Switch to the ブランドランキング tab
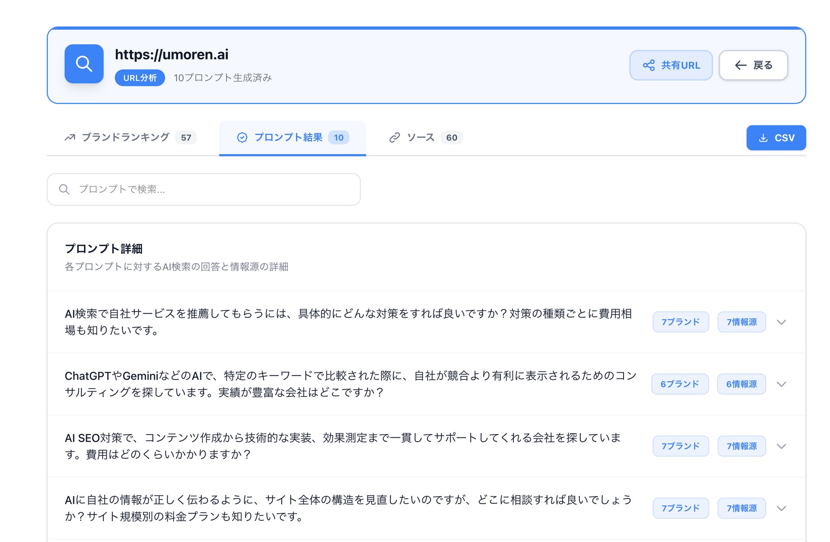830x542 pixels. pos(126,137)
